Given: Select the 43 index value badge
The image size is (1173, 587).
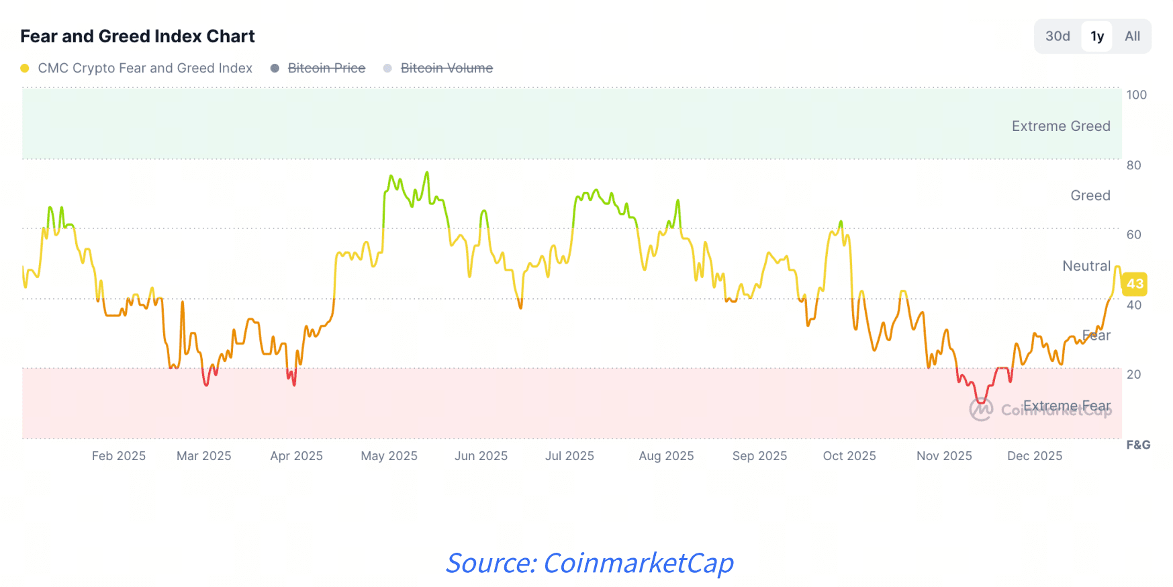Looking at the screenshot, I should 1135,283.
